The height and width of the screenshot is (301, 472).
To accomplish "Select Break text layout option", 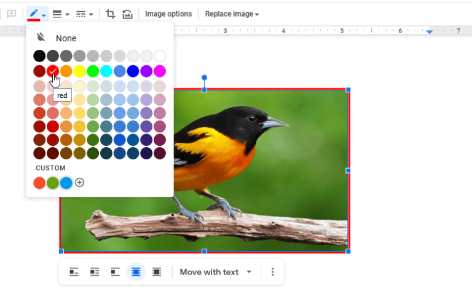I will [115, 272].
